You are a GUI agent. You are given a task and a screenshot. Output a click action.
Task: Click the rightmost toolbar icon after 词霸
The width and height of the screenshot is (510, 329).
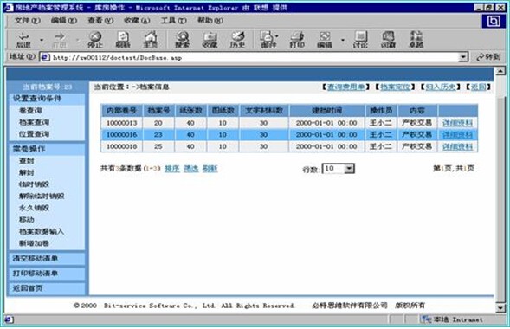point(416,40)
